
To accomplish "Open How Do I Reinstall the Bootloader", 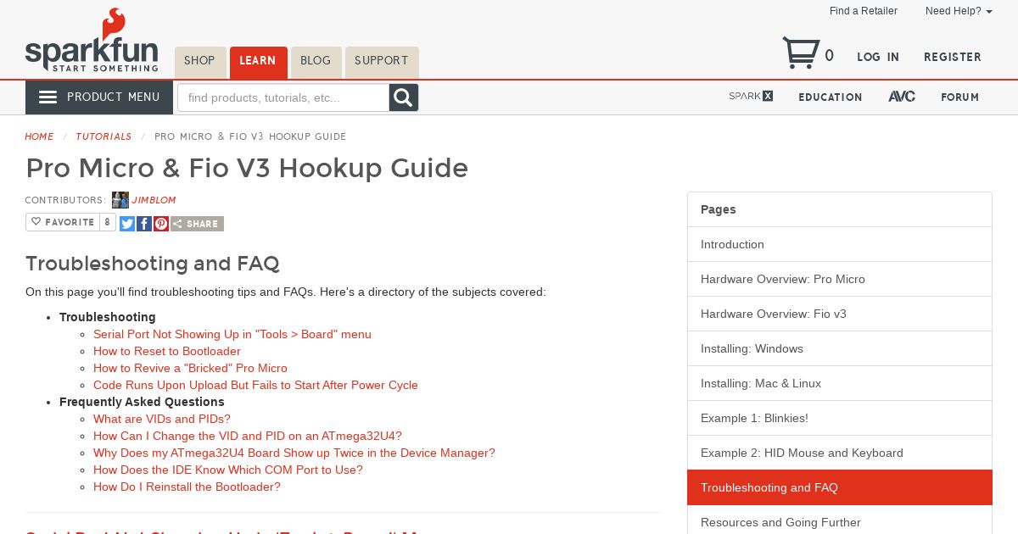I will (x=187, y=487).
